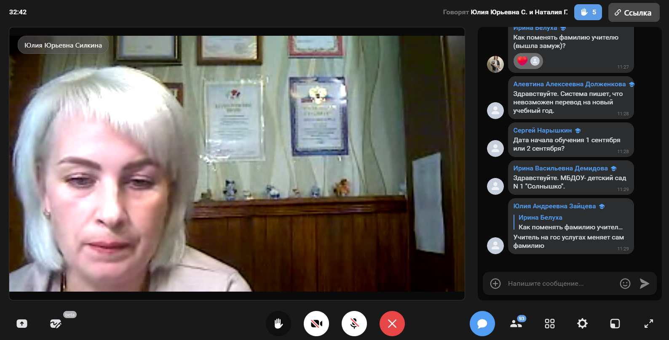Switch to the grid layout view
Viewport: 669px width, 340px height.
[550, 324]
